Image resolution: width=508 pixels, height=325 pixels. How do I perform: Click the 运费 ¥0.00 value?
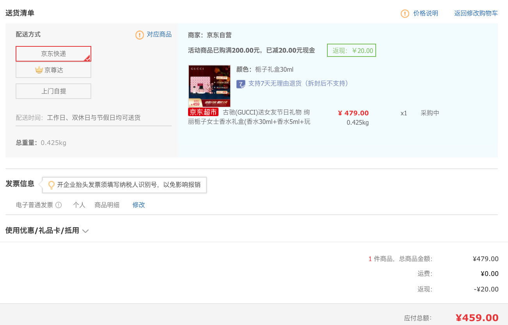tap(489, 274)
